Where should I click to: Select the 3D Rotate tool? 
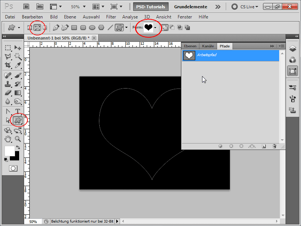(x=8, y=130)
